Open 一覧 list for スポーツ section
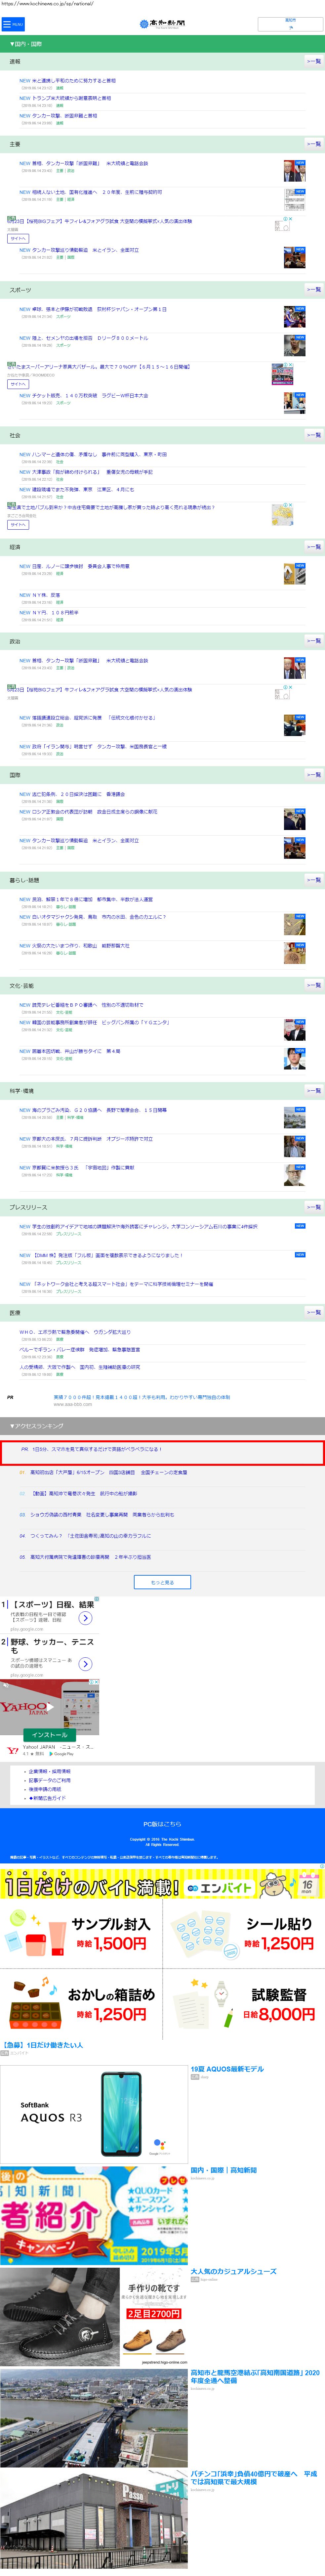Viewport: 325px width, 2576px height. click(x=313, y=290)
